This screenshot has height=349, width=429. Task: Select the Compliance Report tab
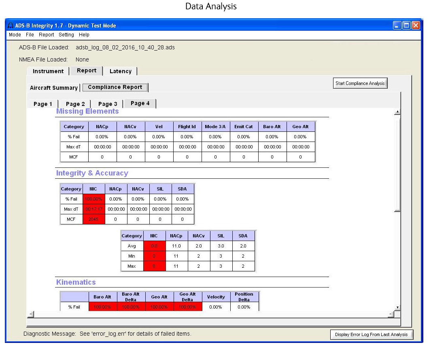[115, 87]
